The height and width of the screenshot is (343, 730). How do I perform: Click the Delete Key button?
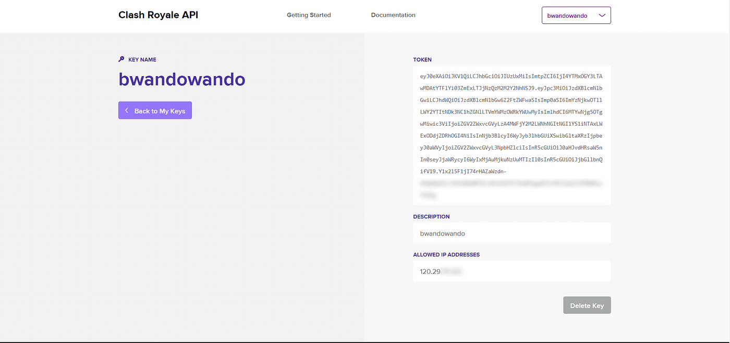(x=587, y=305)
